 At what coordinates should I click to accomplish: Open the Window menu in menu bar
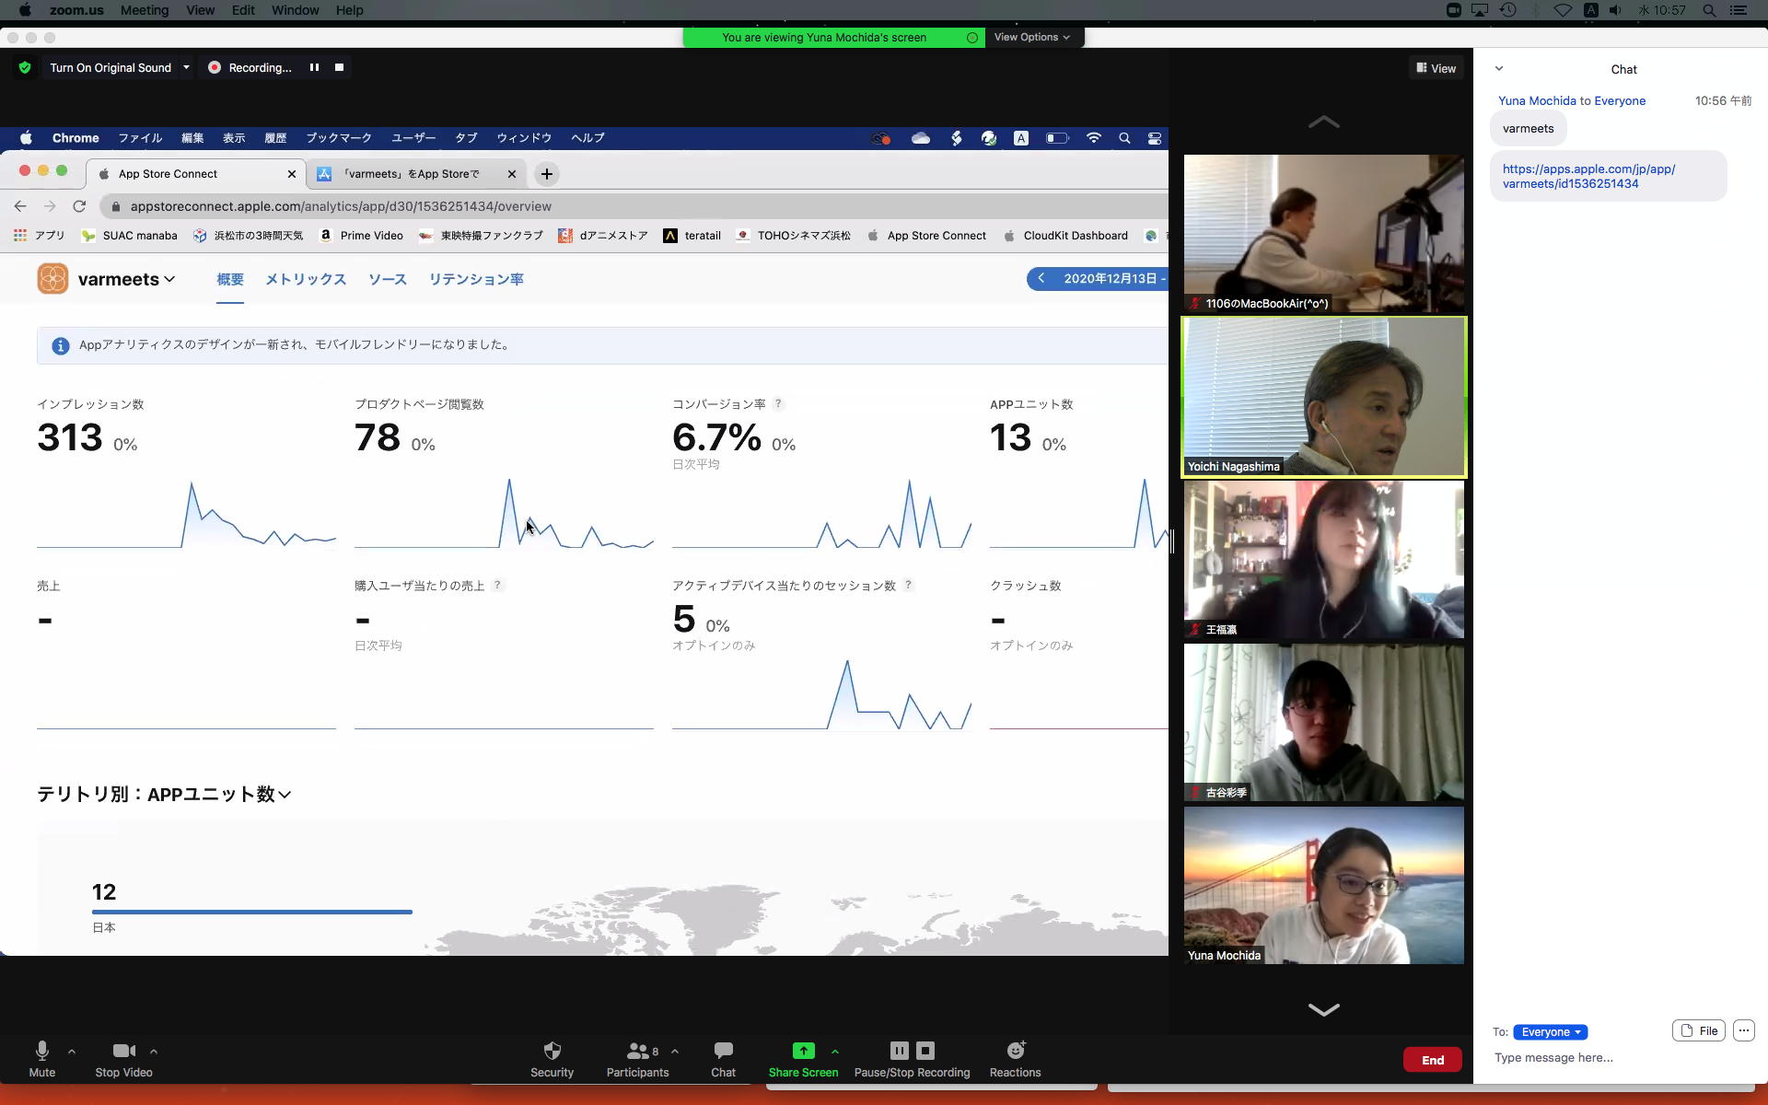pos(295,10)
